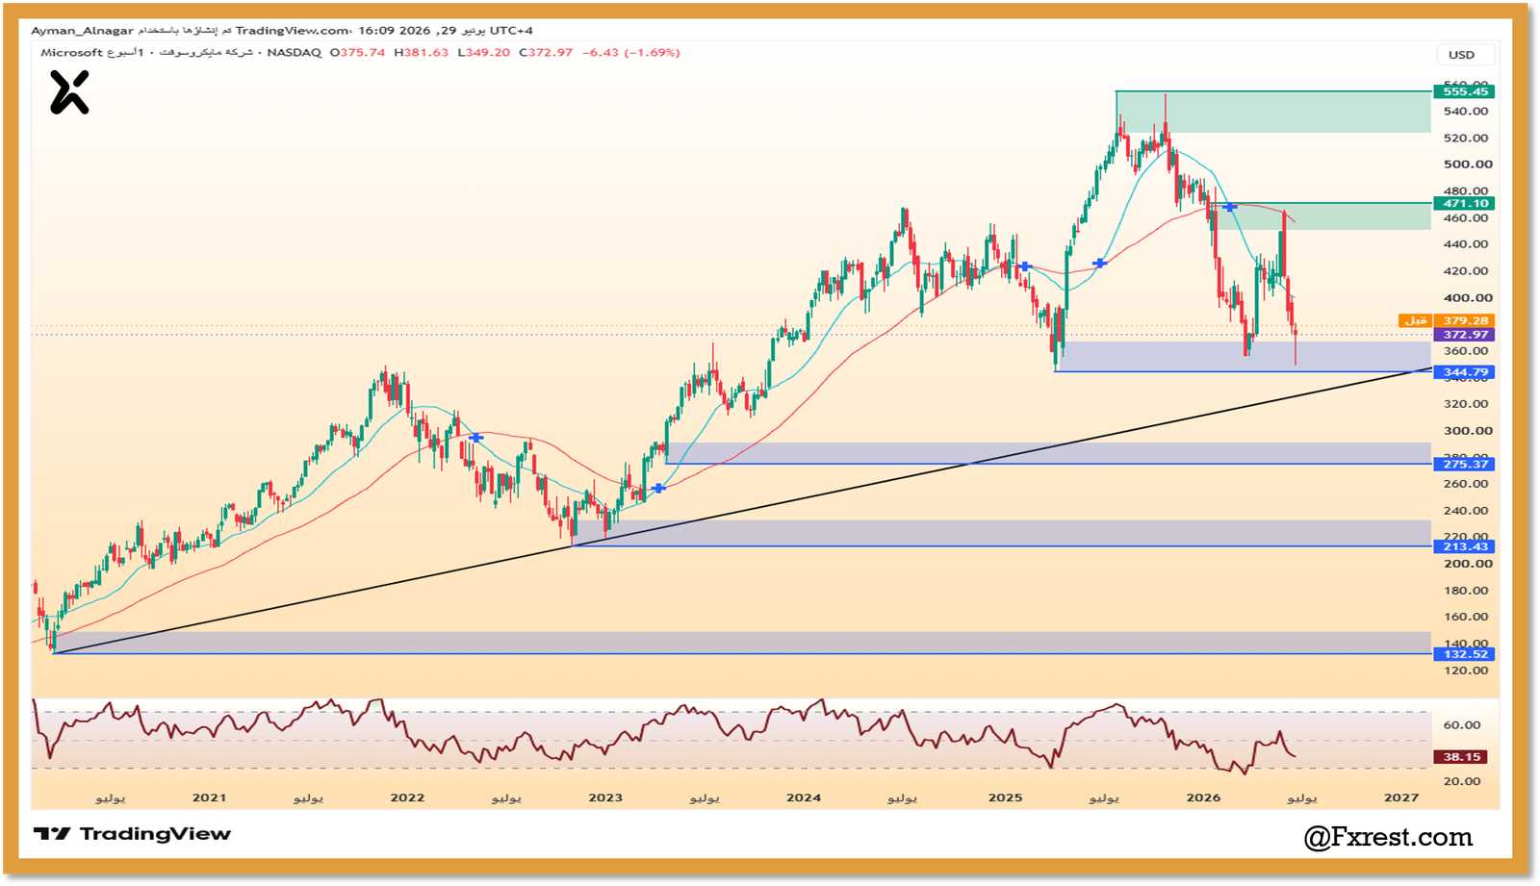Screen dimensions: 1540x886
Task: Click the 2025 year label on time axis
Action: coord(1005,797)
